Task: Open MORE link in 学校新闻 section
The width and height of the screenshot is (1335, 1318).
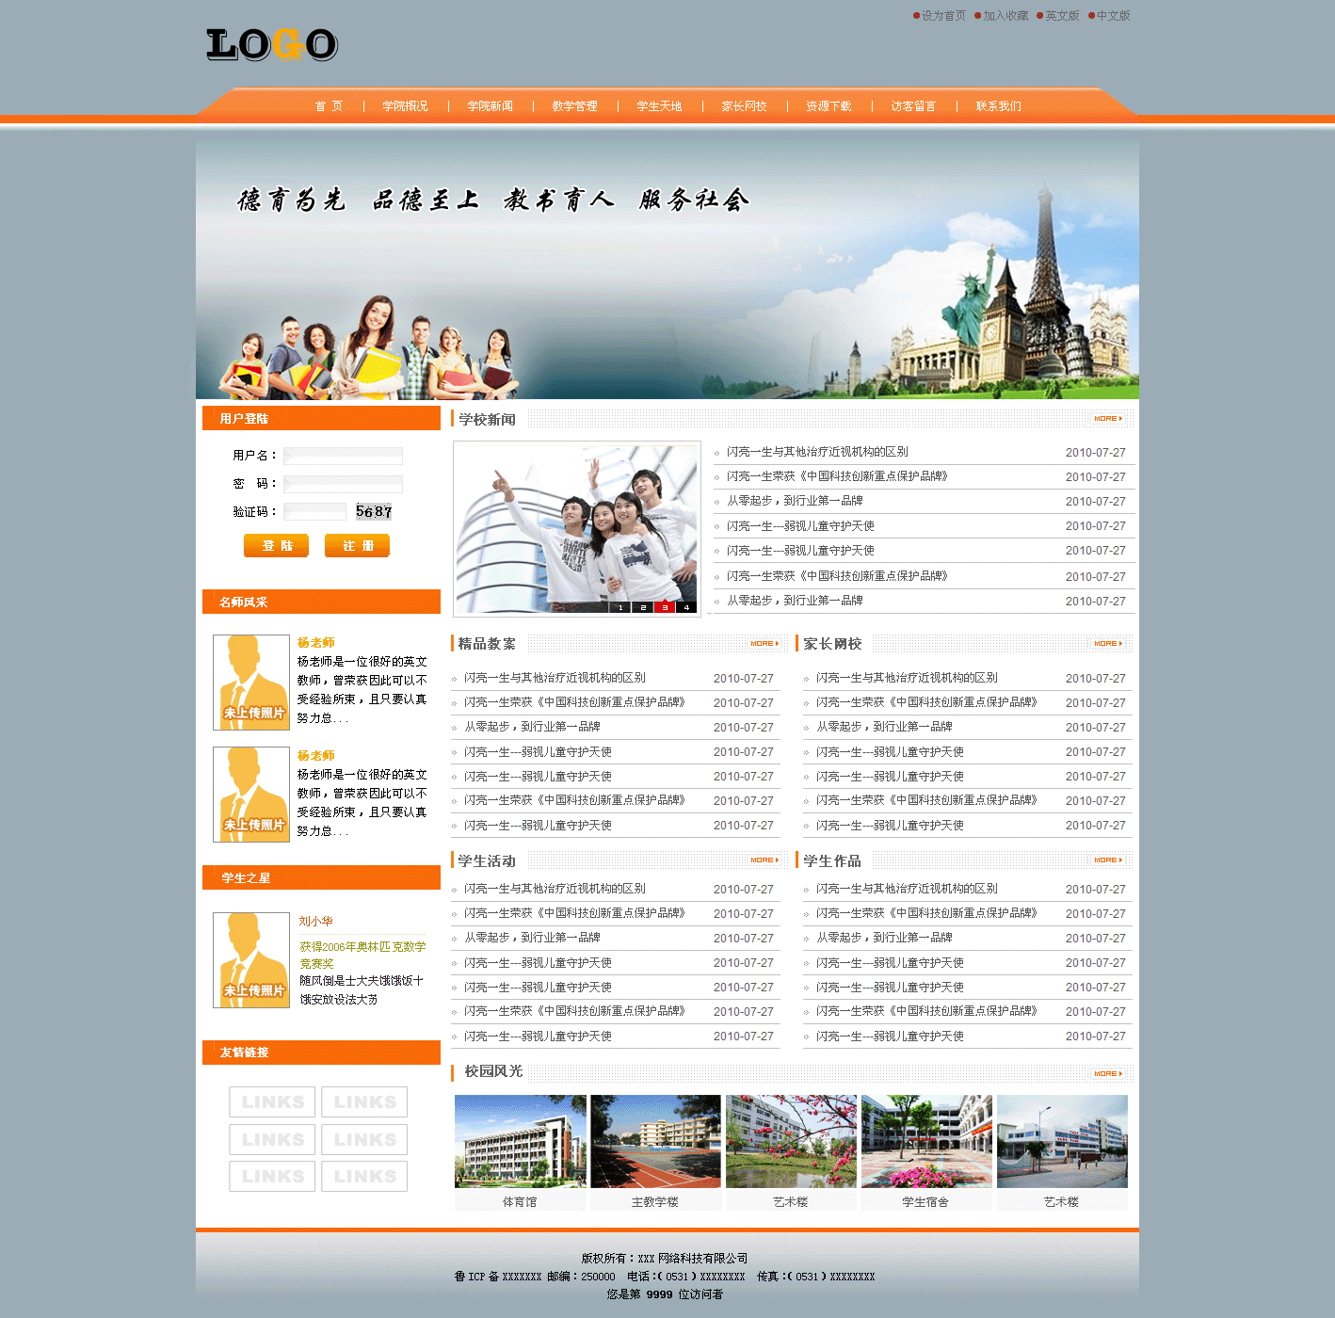Action: pyautogui.click(x=1107, y=418)
